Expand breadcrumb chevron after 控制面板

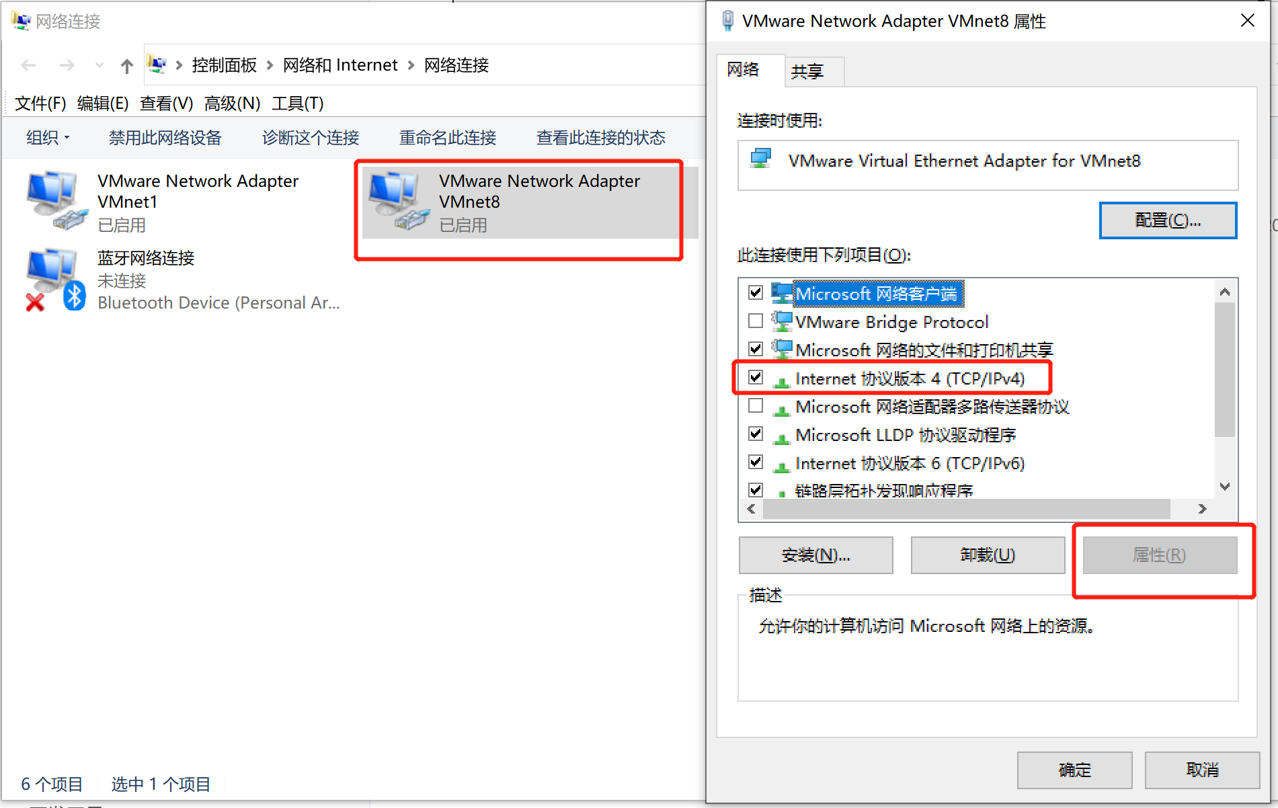pos(270,65)
